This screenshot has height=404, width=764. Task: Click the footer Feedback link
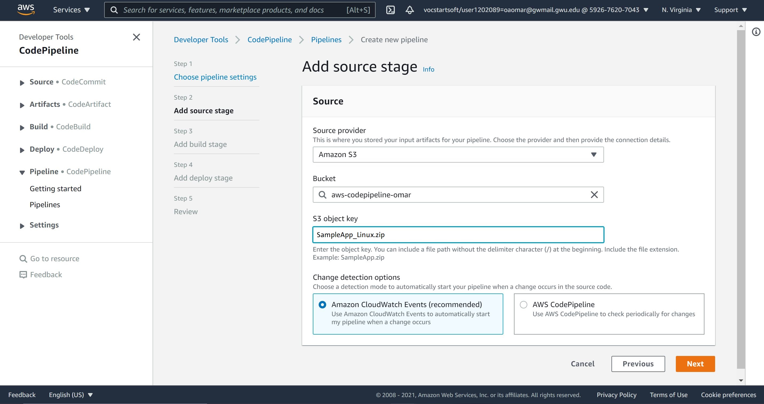coord(22,395)
